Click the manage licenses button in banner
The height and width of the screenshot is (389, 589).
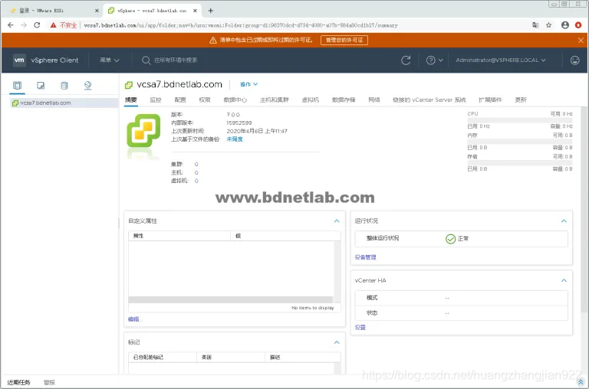point(344,40)
